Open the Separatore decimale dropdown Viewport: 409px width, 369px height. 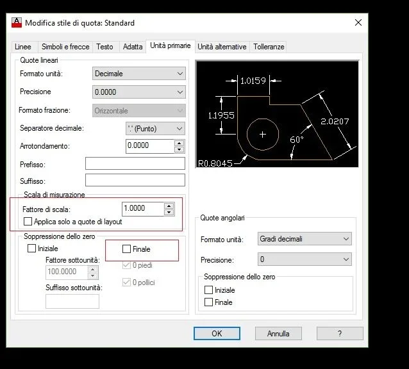(155, 128)
